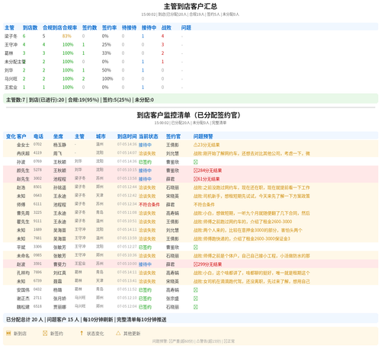Click the 接待中 status in 赵先生's row
The height and width of the screenshot is (358, 381).
point(145,179)
